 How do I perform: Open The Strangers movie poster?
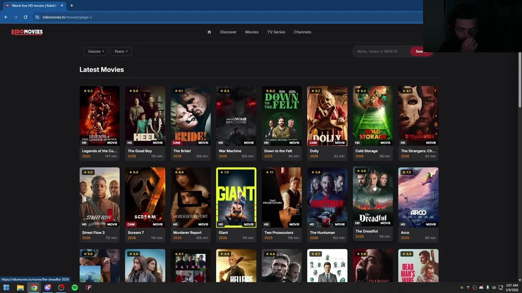(418, 116)
